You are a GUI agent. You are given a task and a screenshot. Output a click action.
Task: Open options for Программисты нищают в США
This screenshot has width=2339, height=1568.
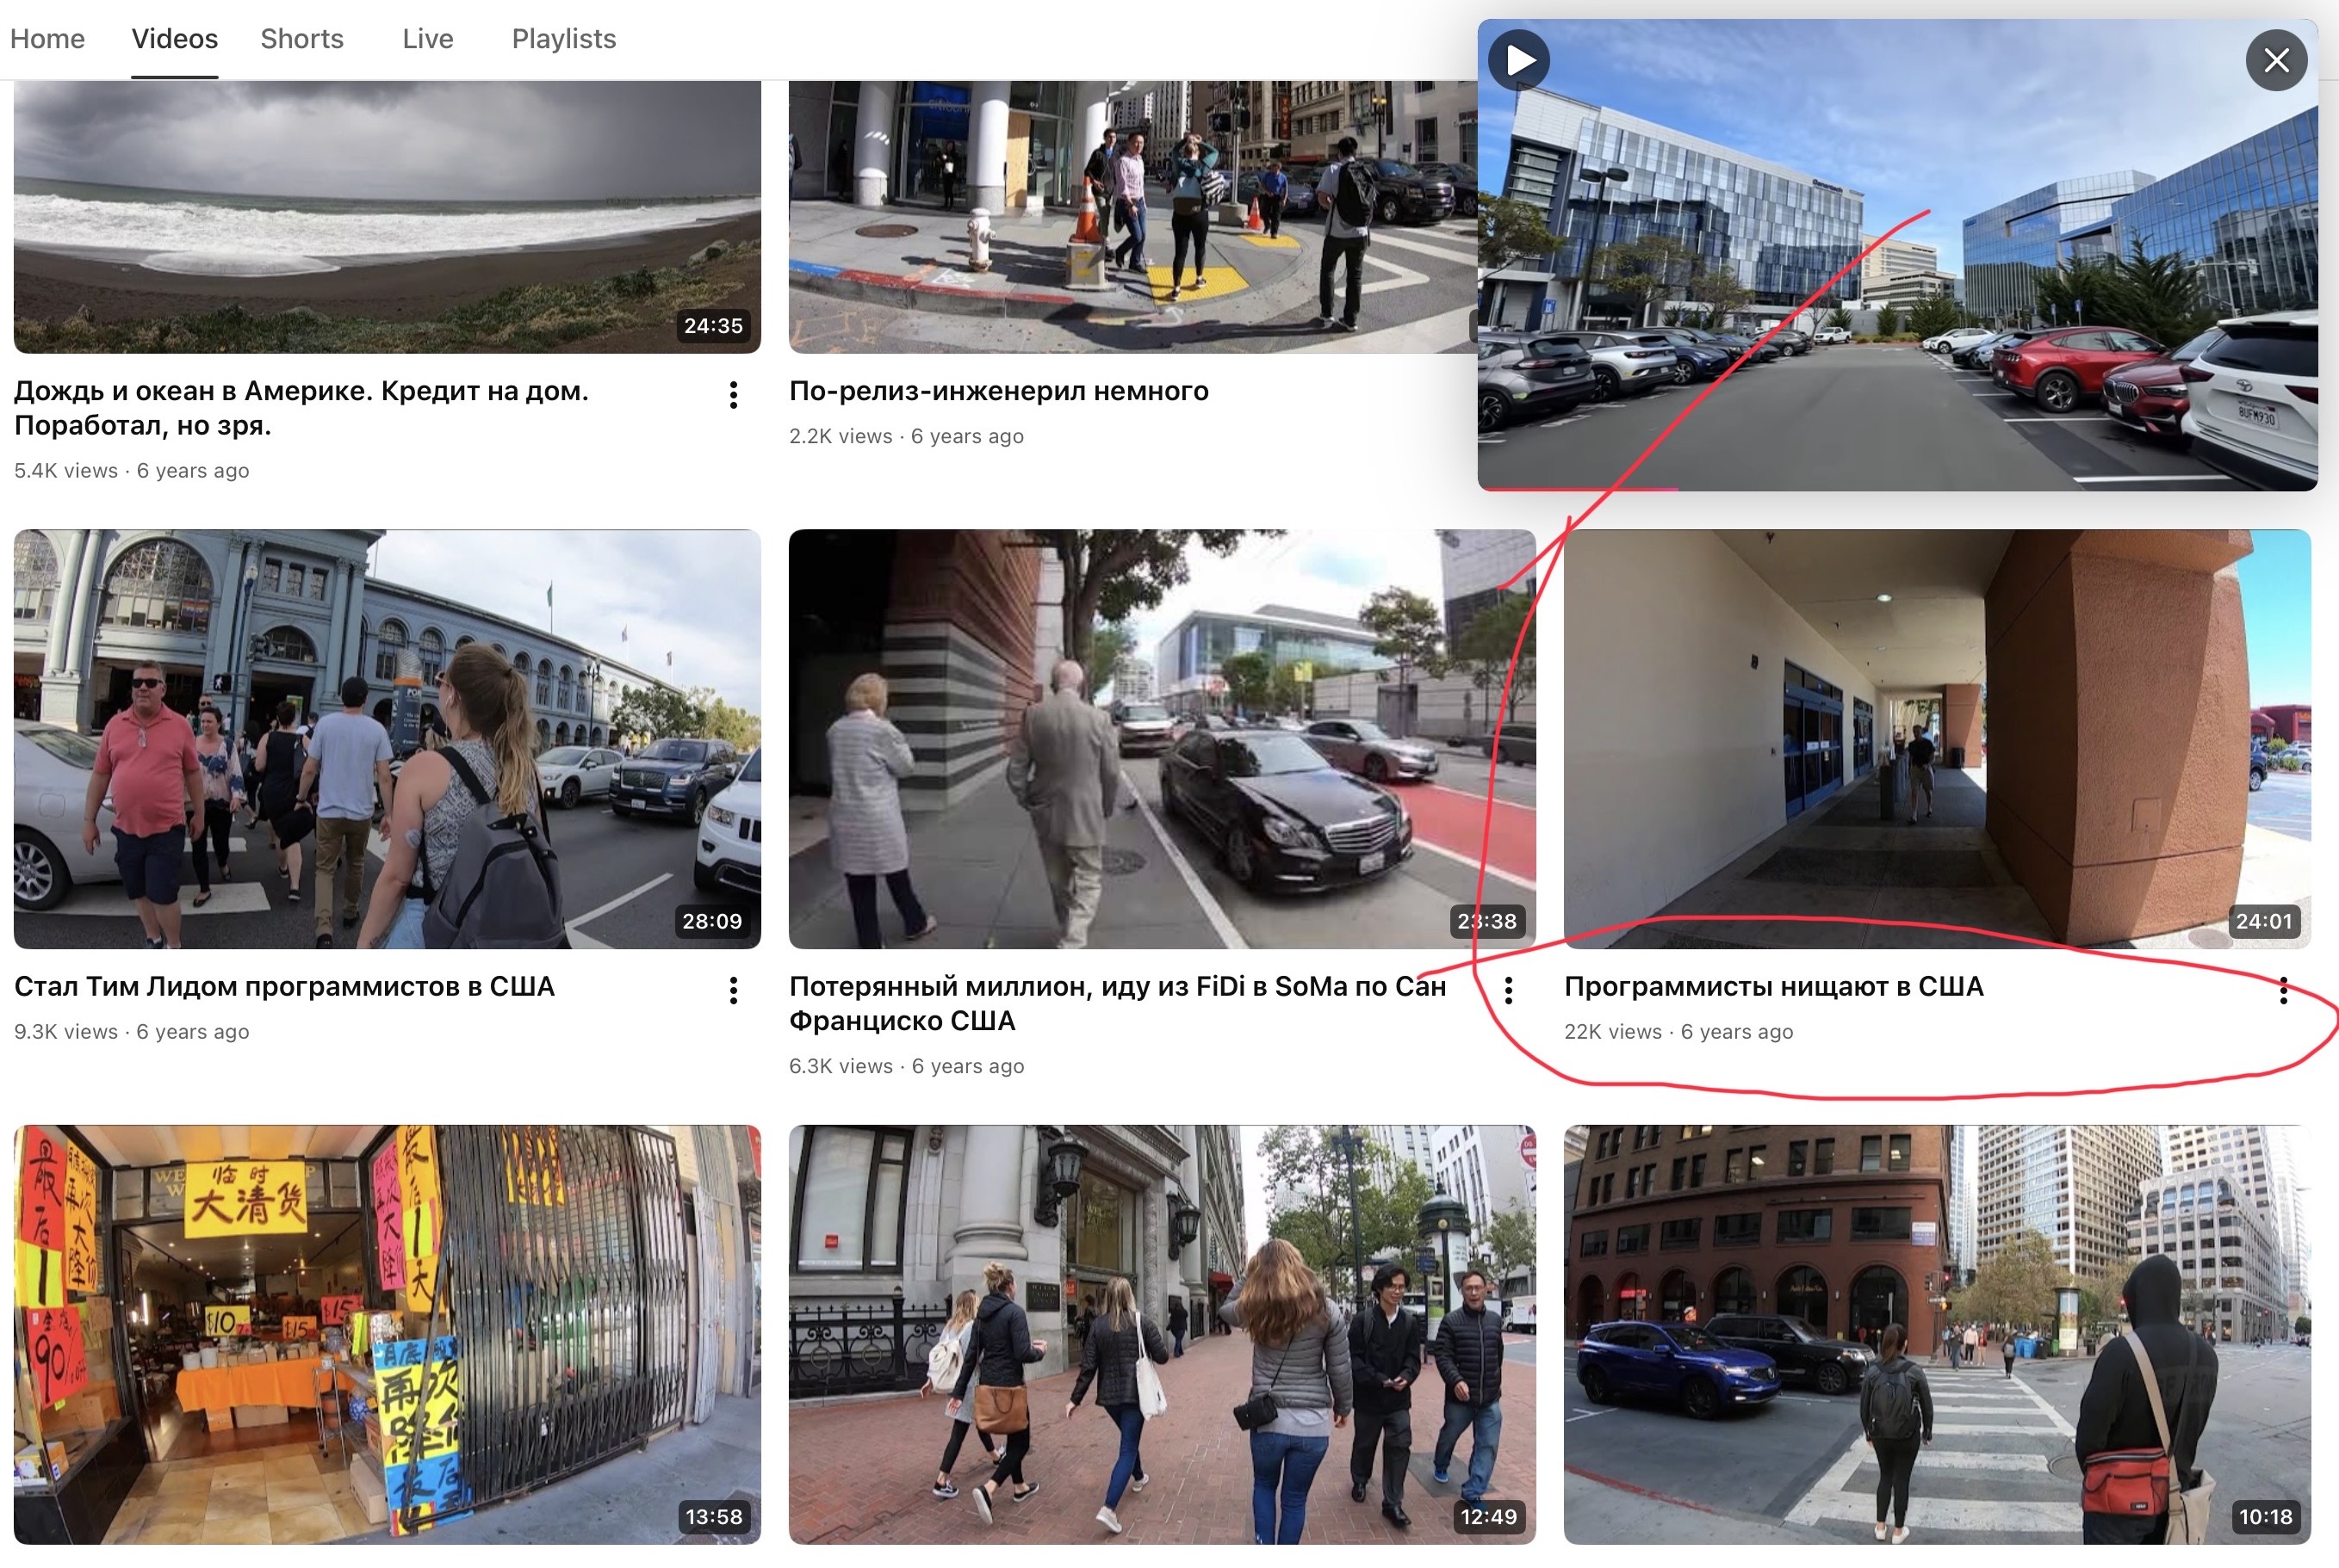[x=2283, y=990]
